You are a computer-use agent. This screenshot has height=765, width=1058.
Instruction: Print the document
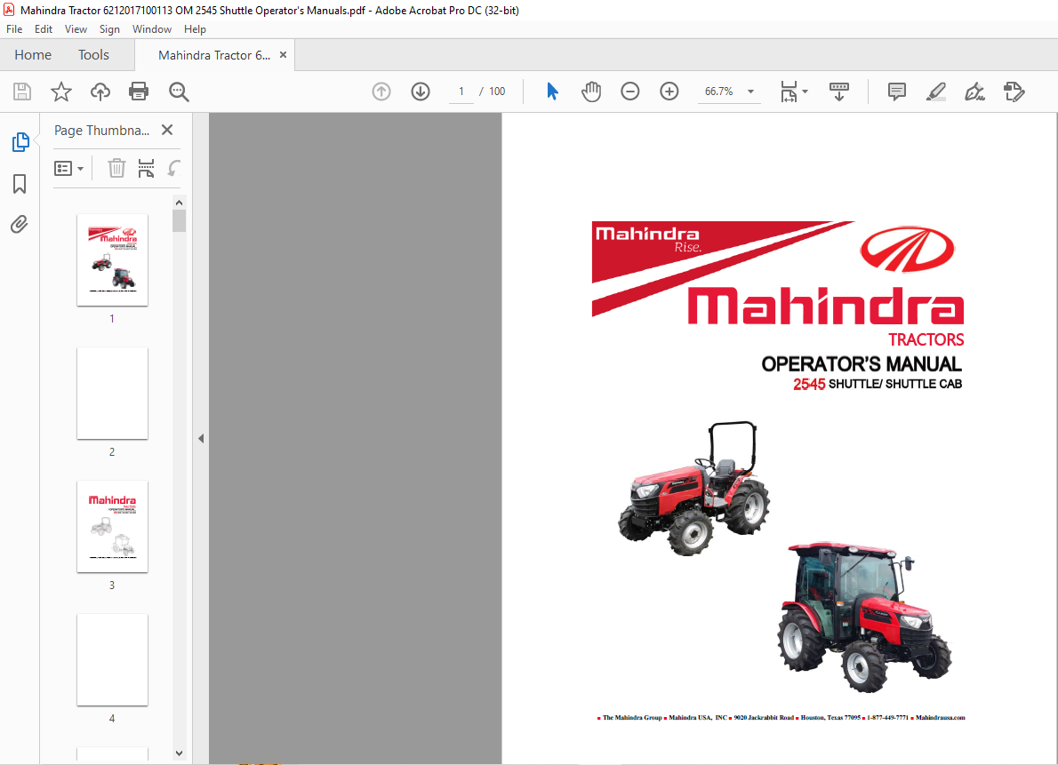coord(139,91)
